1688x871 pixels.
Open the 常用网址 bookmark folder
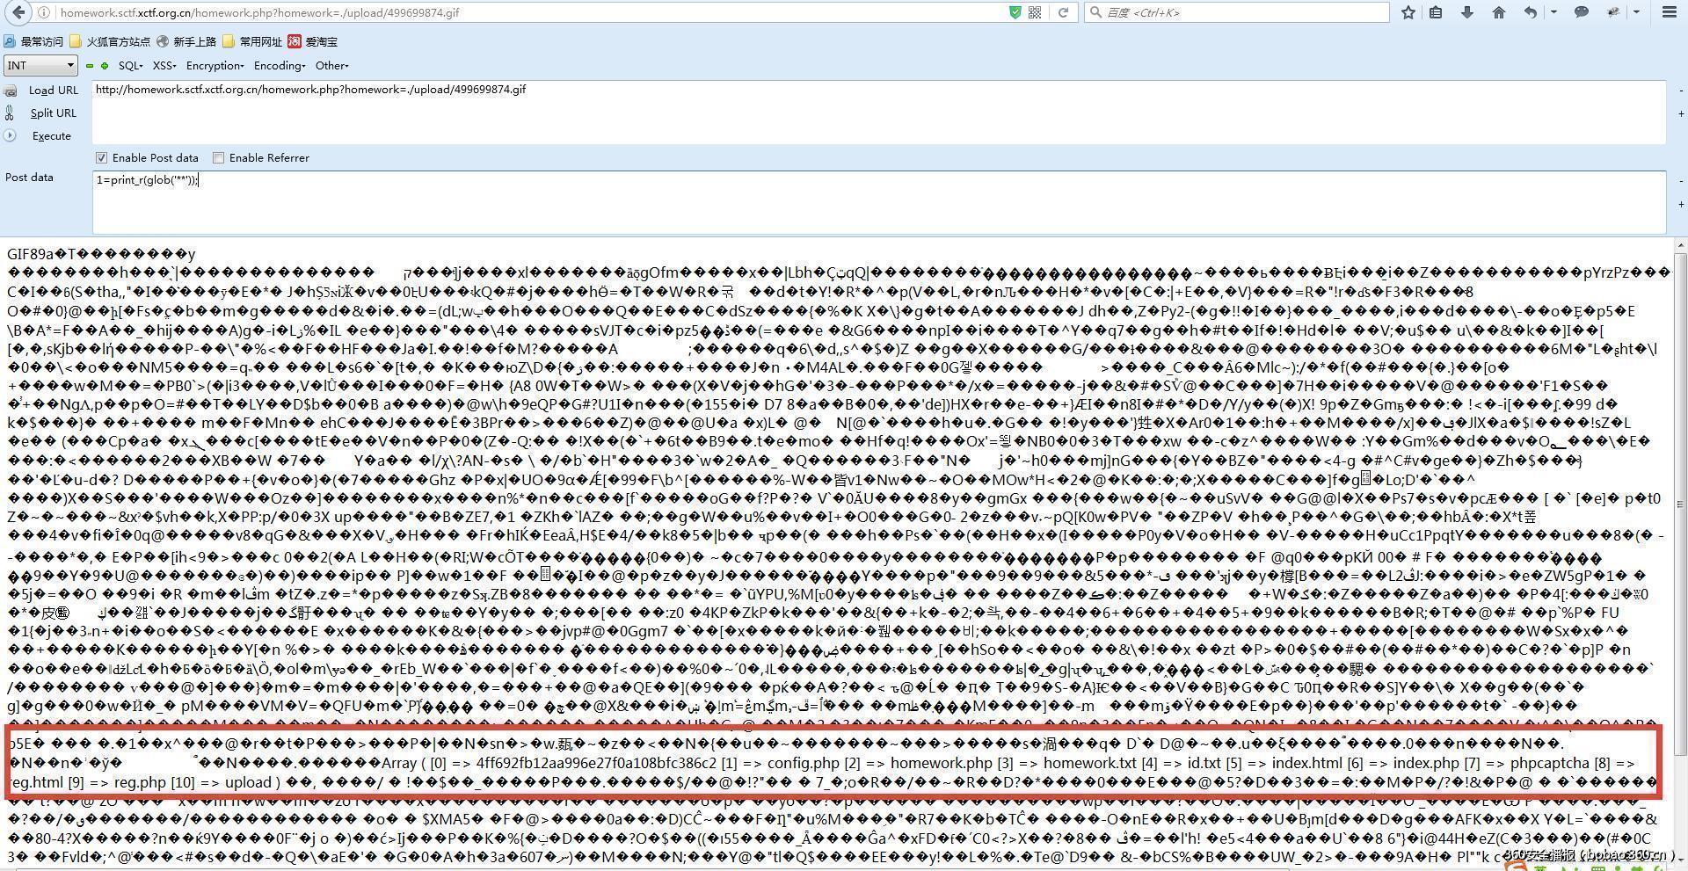click(x=252, y=41)
